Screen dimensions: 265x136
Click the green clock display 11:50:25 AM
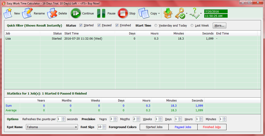(216, 16)
